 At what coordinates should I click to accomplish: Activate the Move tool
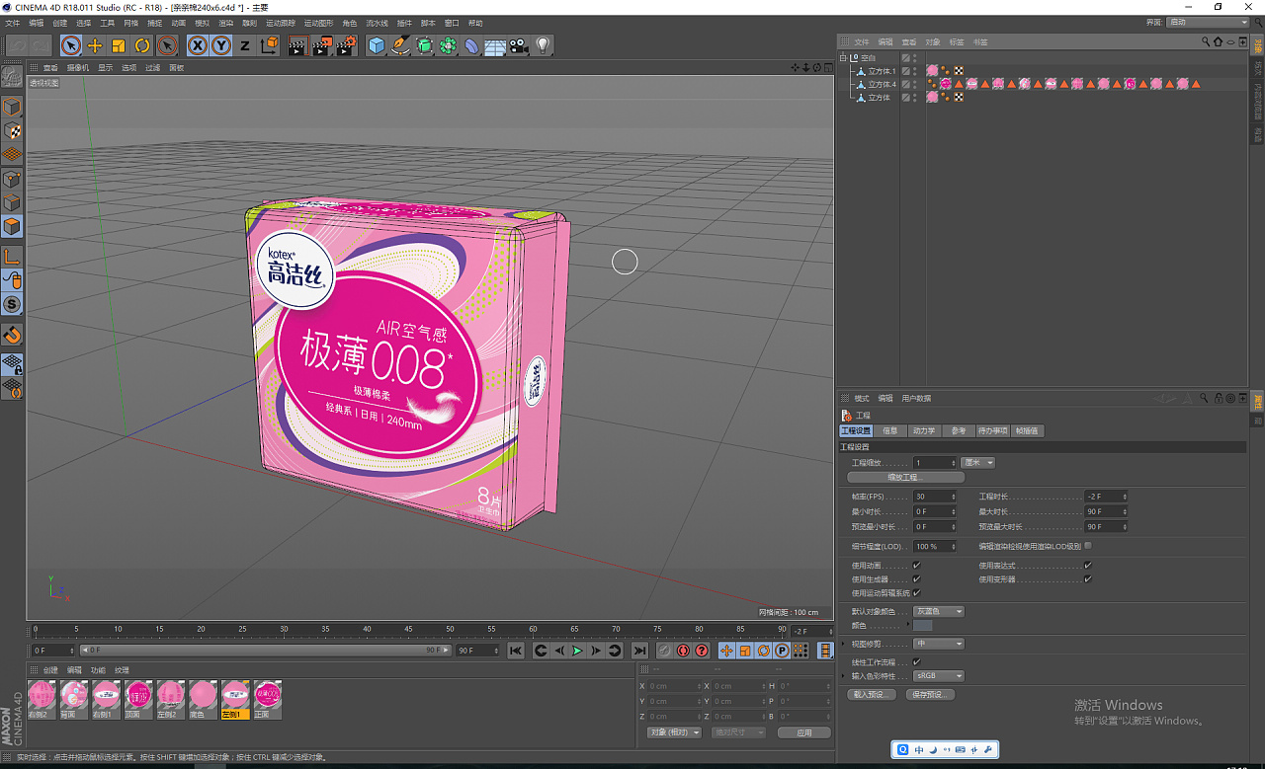tap(95, 45)
